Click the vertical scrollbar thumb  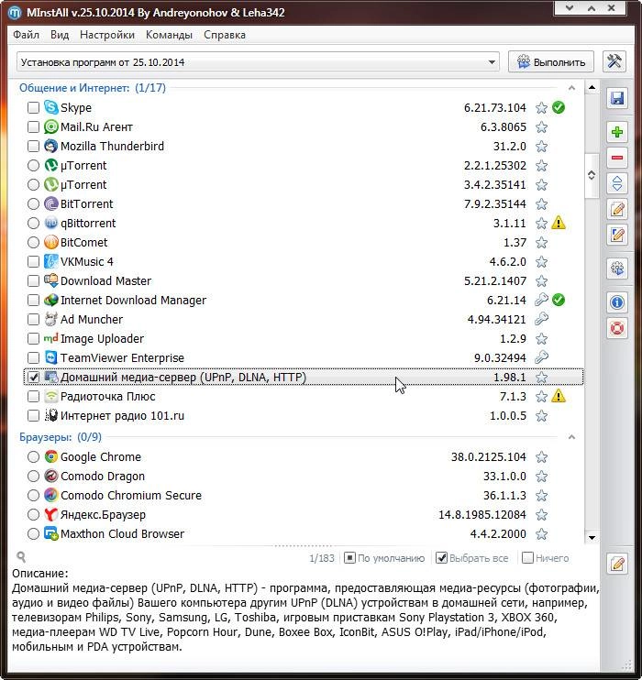[x=592, y=176]
